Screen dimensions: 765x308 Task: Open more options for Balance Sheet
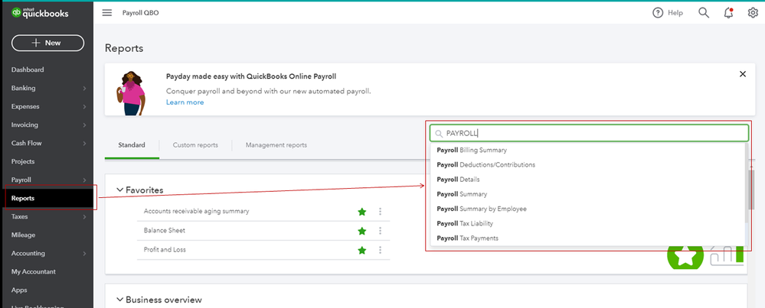pos(380,231)
